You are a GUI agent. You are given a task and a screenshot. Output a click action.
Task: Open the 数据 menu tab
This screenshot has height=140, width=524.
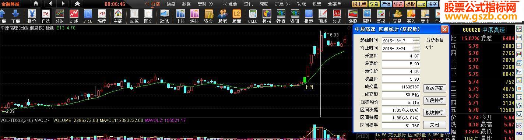(186, 4)
